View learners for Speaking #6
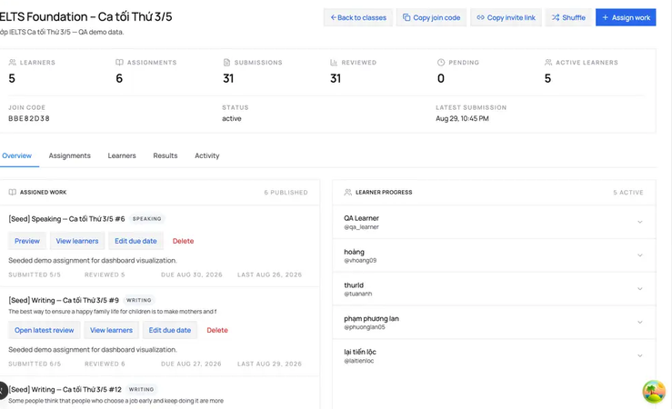Image resolution: width=672 pixels, height=409 pixels. pyautogui.click(x=77, y=241)
